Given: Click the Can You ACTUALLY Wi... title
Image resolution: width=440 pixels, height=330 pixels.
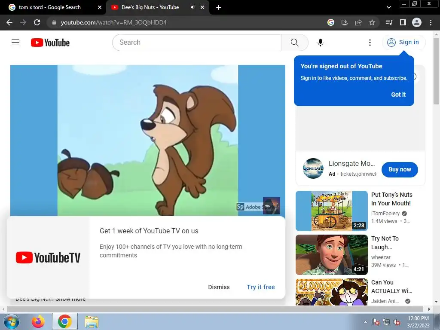Looking at the screenshot, I should [392, 287].
